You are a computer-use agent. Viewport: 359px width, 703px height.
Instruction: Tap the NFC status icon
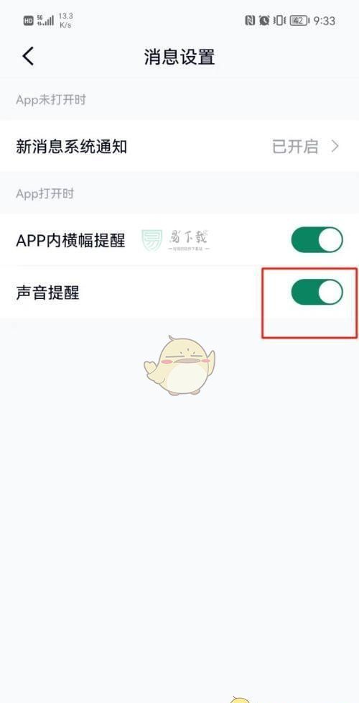tap(250, 21)
